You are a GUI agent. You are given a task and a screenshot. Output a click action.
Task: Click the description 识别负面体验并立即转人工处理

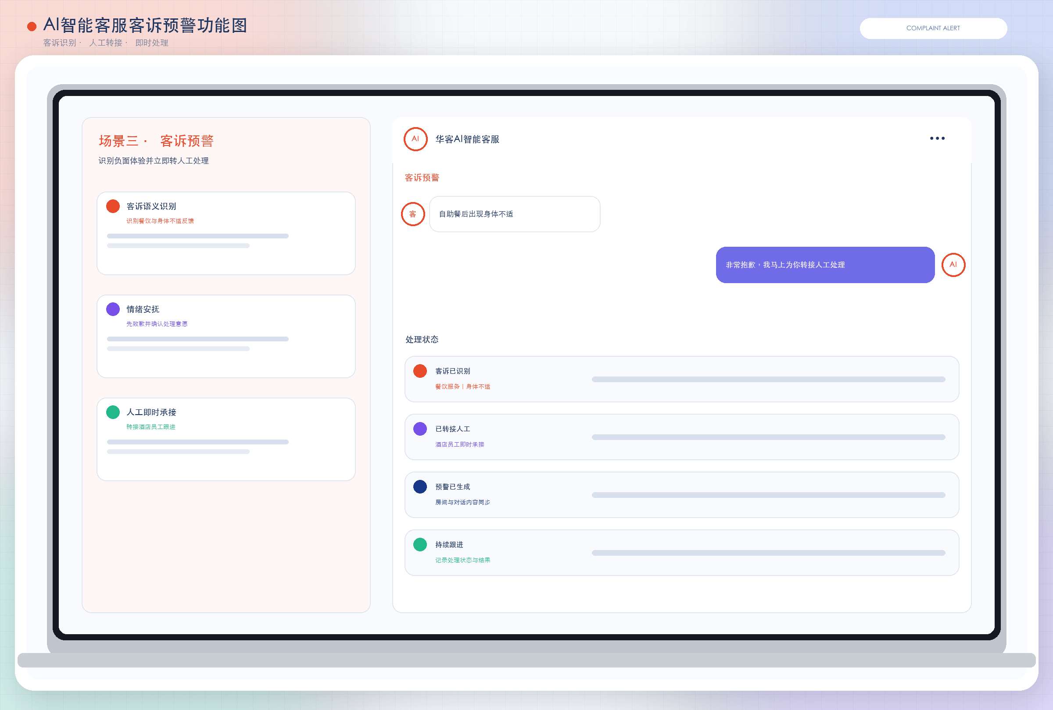point(154,161)
